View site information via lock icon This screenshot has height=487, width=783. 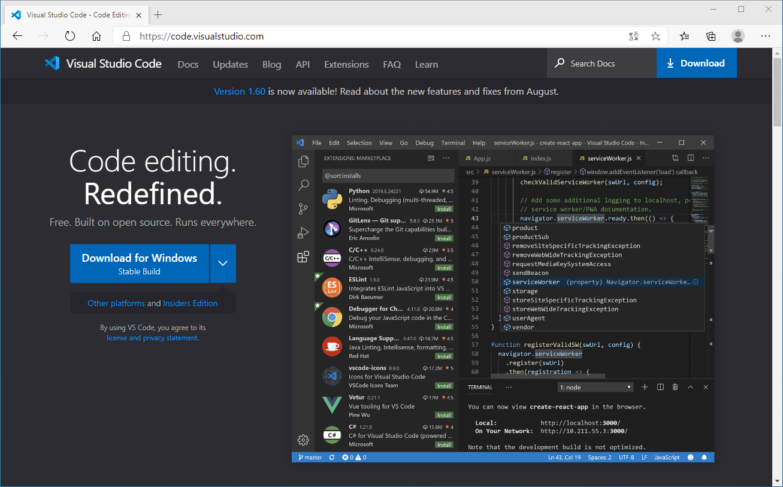point(126,36)
